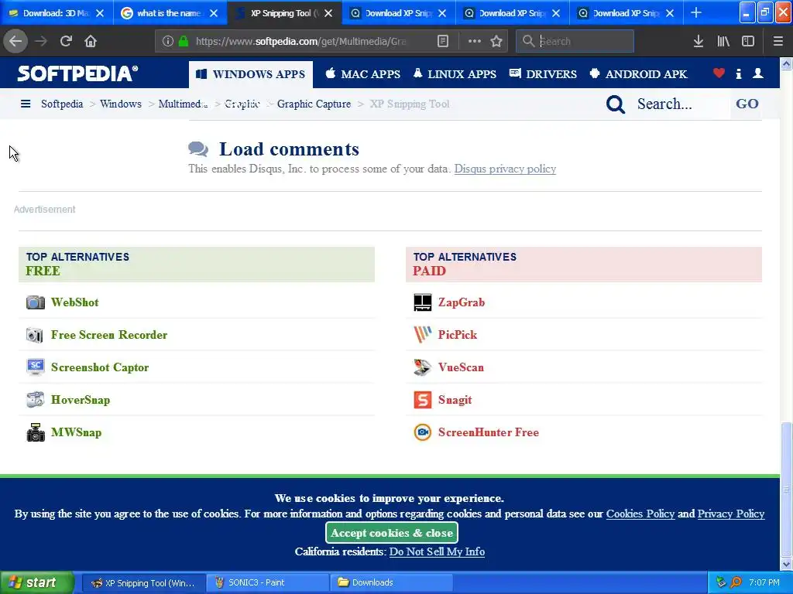The width and height of the screenshot is (793, 594).
Task: Open the Softpedia info icon
Action: 738,73
